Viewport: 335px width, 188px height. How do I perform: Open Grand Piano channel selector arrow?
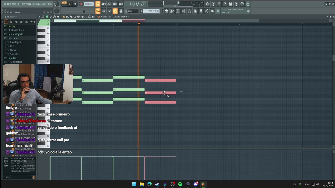tap(128, 17)
